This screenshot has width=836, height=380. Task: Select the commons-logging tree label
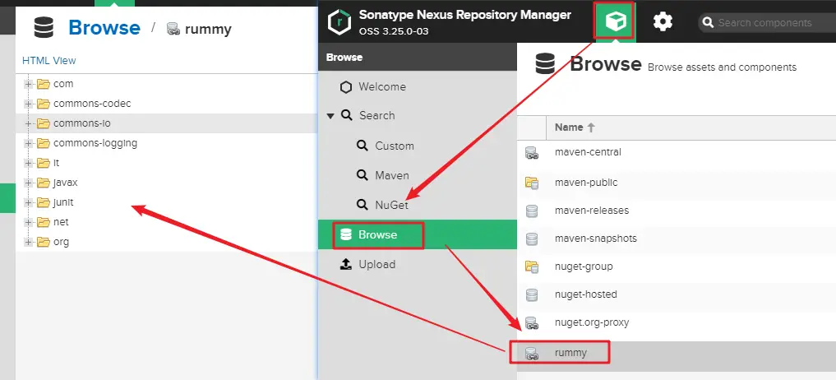click(95, 143)
